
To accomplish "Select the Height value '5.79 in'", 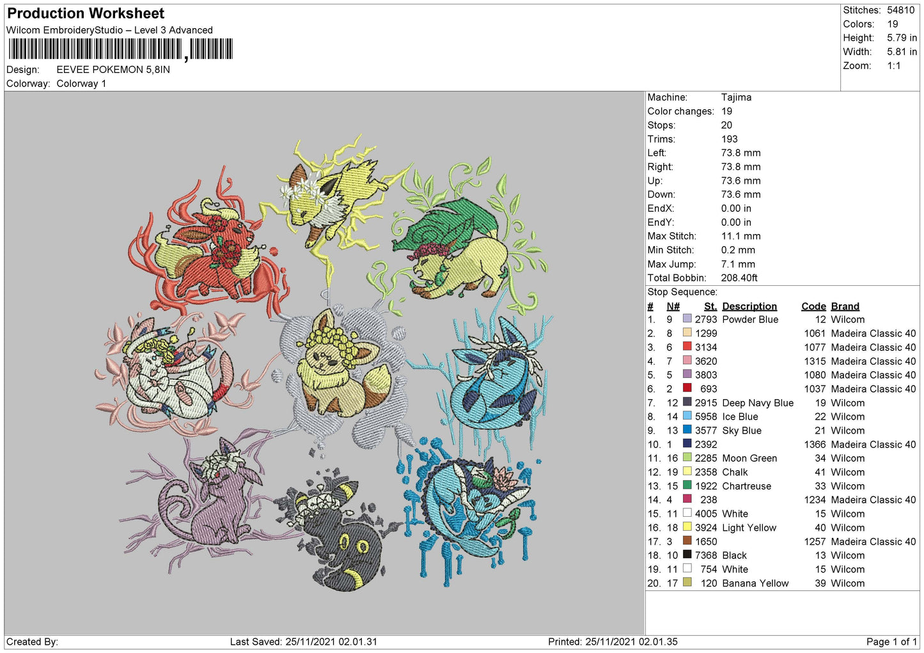I will click(902, 38).
